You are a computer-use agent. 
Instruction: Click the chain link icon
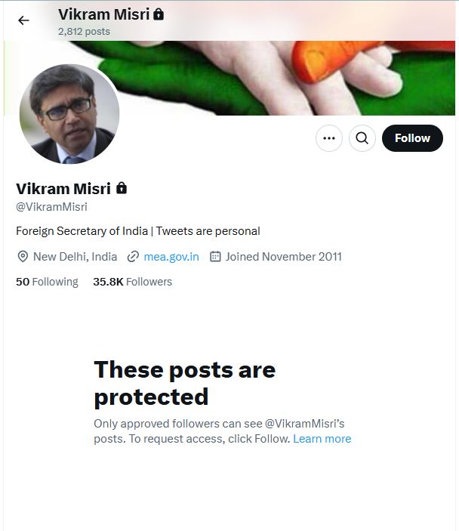click(x=133, y=257)
